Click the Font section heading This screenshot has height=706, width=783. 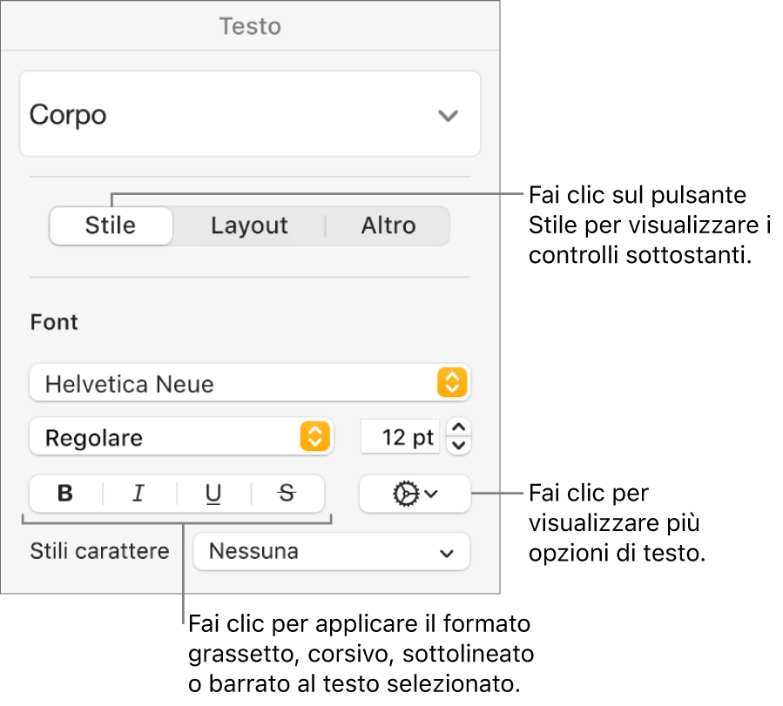pos(54,322)
